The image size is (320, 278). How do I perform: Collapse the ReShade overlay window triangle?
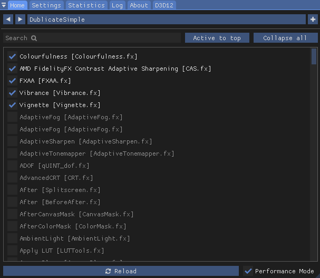[x=4, y=5]
